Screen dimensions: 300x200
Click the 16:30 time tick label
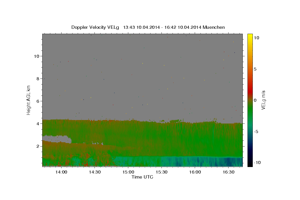pos(228,172)
